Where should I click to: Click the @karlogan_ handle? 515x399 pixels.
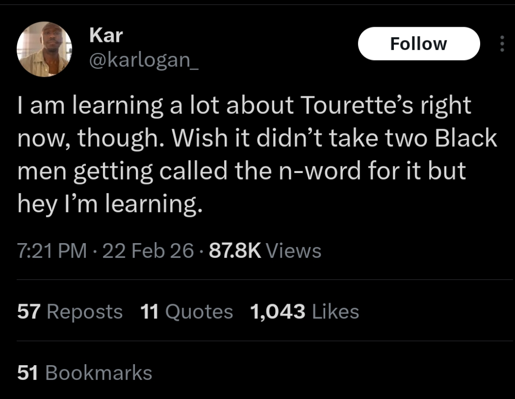click(x=144, y=61)
